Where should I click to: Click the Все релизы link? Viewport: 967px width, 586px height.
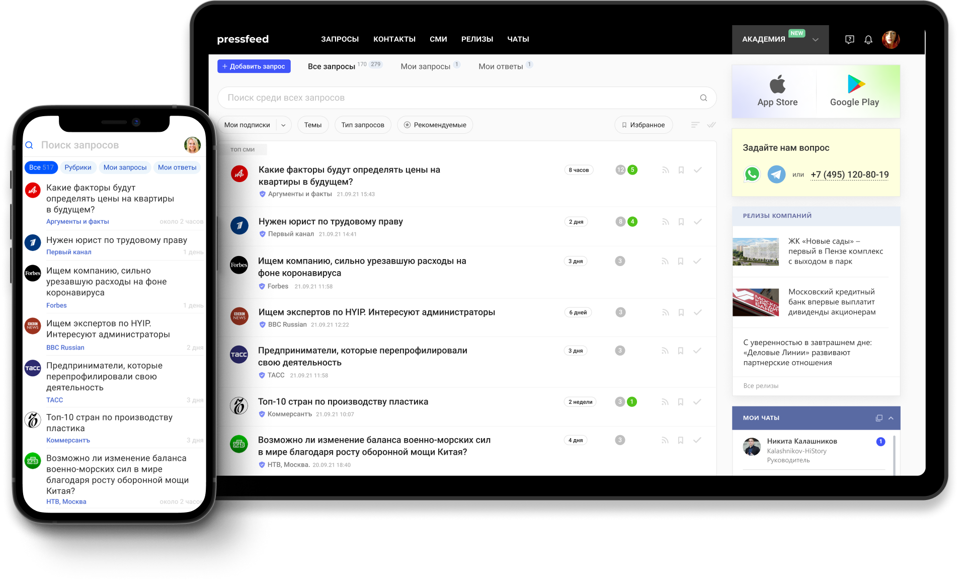coord(759,385)
